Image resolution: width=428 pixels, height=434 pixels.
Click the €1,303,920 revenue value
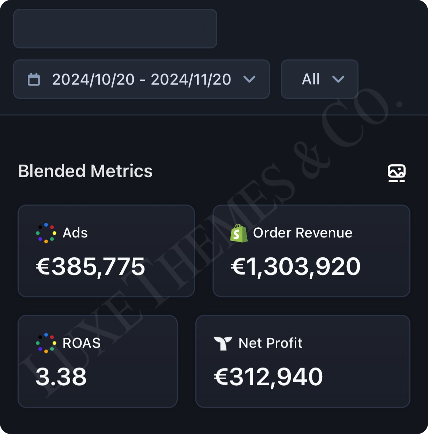pos(296,266)
